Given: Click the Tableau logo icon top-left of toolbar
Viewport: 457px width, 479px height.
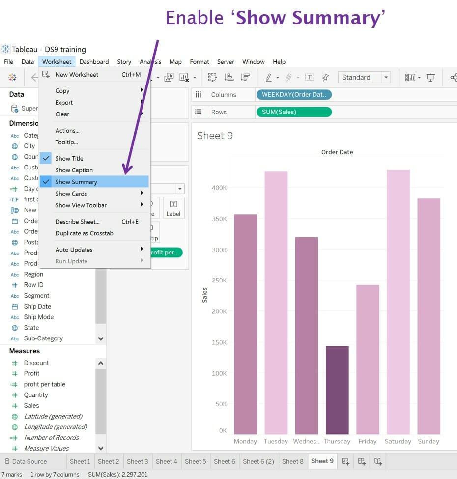Looking at the screenshot, I should pos(12,77).
